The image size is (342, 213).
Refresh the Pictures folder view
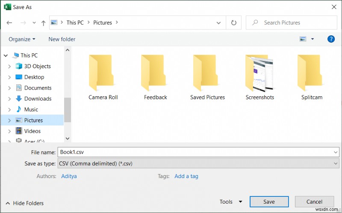tap(233, 23)
